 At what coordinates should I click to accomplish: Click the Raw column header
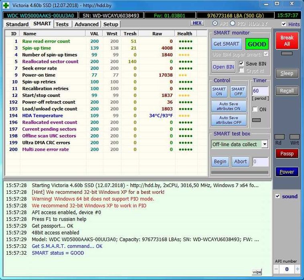[x=157, y=34]
